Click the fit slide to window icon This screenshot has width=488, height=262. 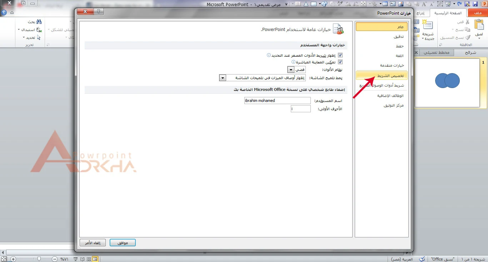pos(4,259)
